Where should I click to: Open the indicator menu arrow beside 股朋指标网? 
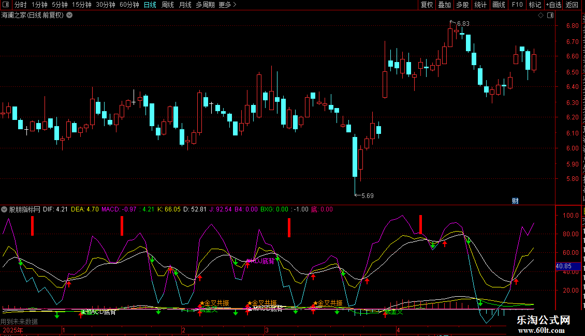tap(4, 209)
